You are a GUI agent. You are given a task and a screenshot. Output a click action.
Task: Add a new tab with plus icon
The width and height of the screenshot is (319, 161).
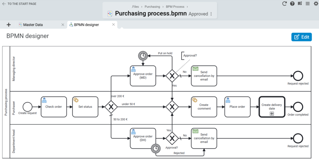9,25
